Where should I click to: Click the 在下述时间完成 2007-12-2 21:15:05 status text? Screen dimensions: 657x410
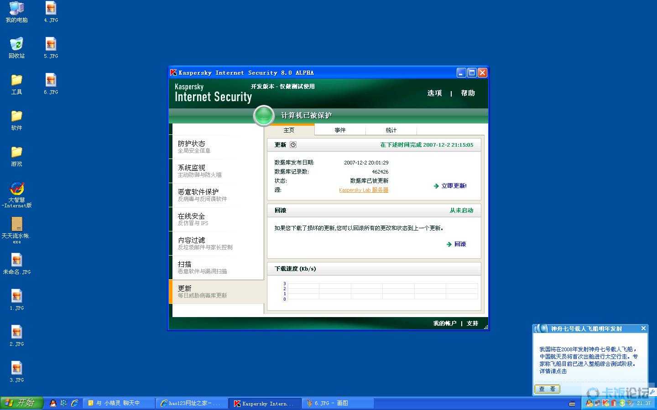(427, 145)
